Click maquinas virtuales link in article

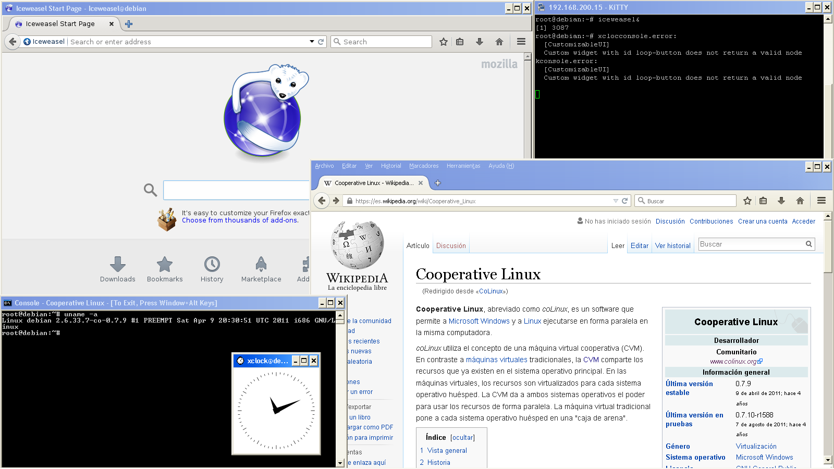tap(496, 360)
